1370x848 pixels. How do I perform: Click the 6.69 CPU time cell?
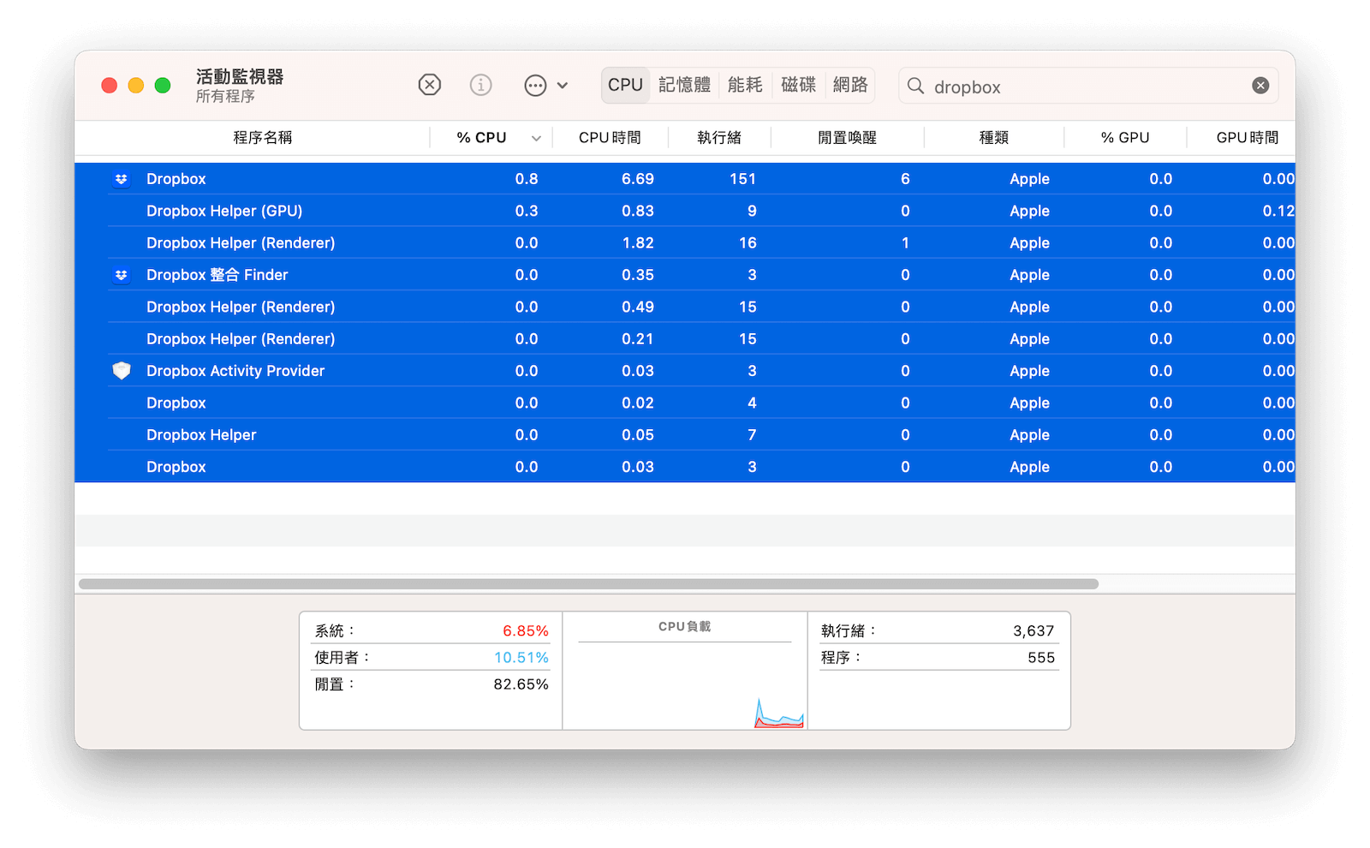pos(637,179)
